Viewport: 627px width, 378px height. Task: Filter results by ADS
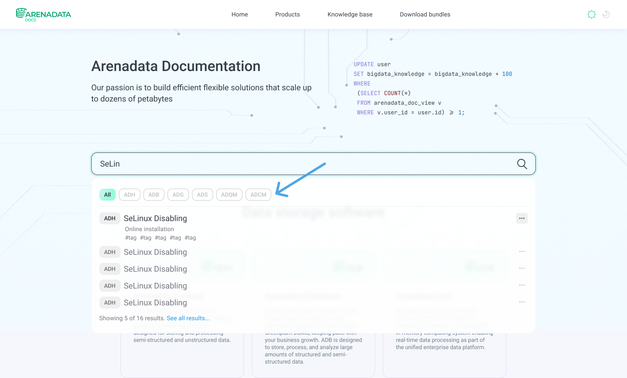click(x=203, y=195)
